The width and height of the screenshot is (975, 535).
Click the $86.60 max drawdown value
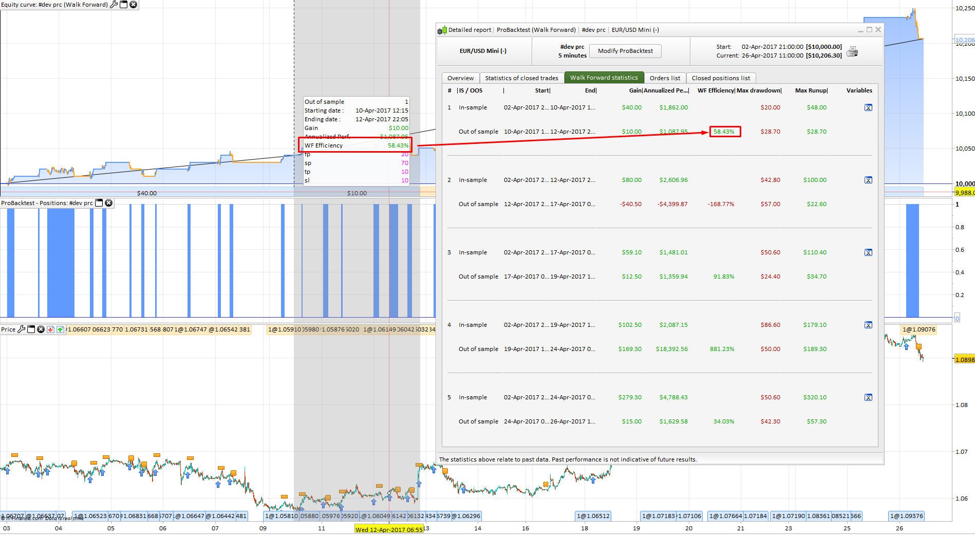point(770,325)
